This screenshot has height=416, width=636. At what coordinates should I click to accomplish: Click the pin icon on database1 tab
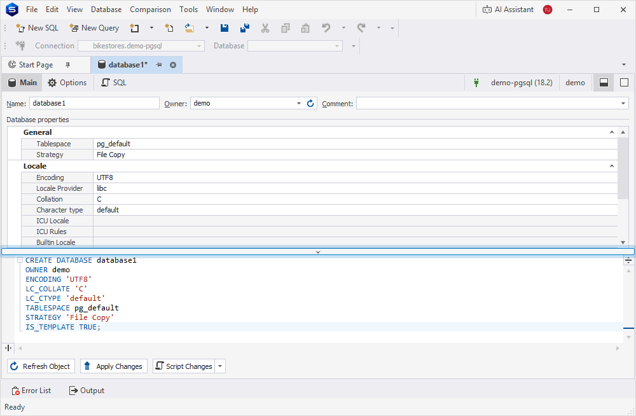tap(159, 65)
